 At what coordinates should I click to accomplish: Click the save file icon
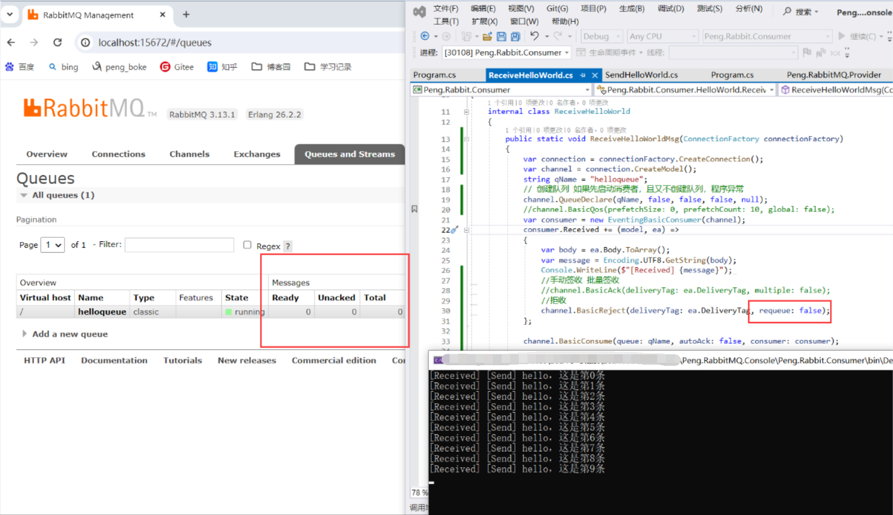[x=502, y=36]
